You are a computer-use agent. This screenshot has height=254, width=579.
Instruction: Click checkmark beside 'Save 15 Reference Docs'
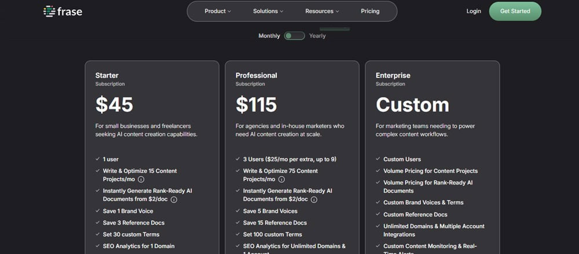[238, 222]
